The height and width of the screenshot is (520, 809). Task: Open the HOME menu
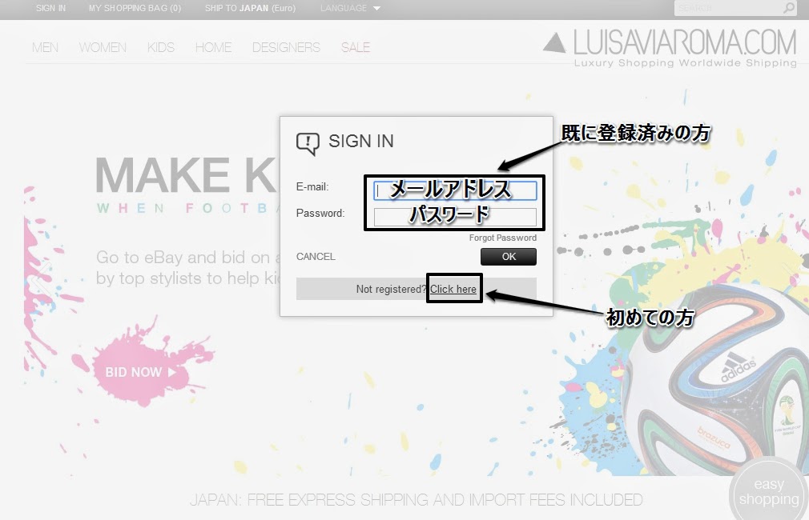pyautogui.click(x=213, y=47)
